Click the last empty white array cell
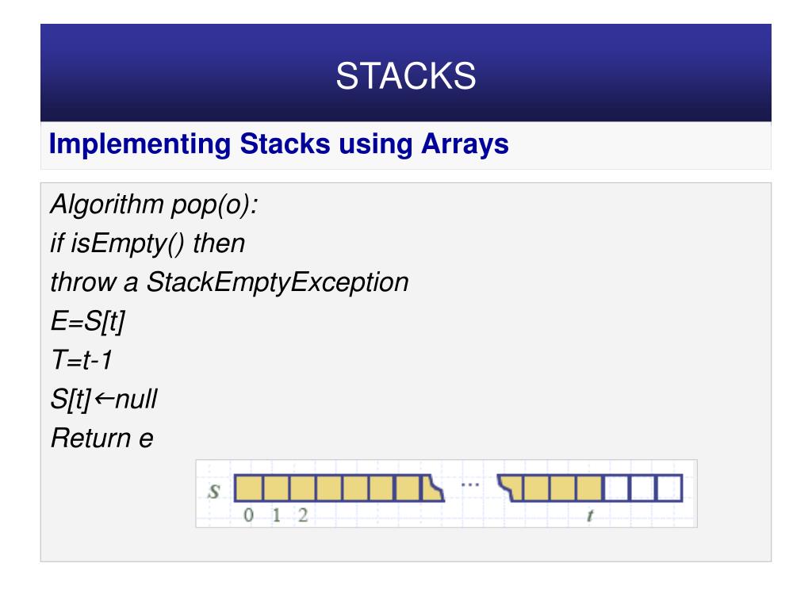 [x=669, y=488]
